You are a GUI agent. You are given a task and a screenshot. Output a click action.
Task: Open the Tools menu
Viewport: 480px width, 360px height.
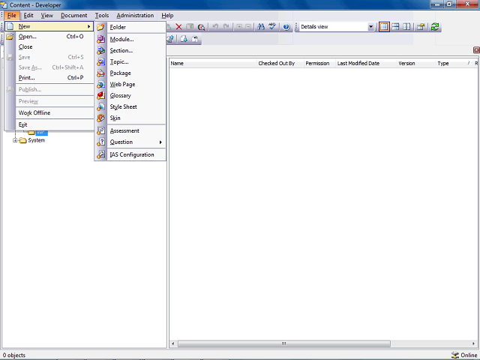click(102, 15)
